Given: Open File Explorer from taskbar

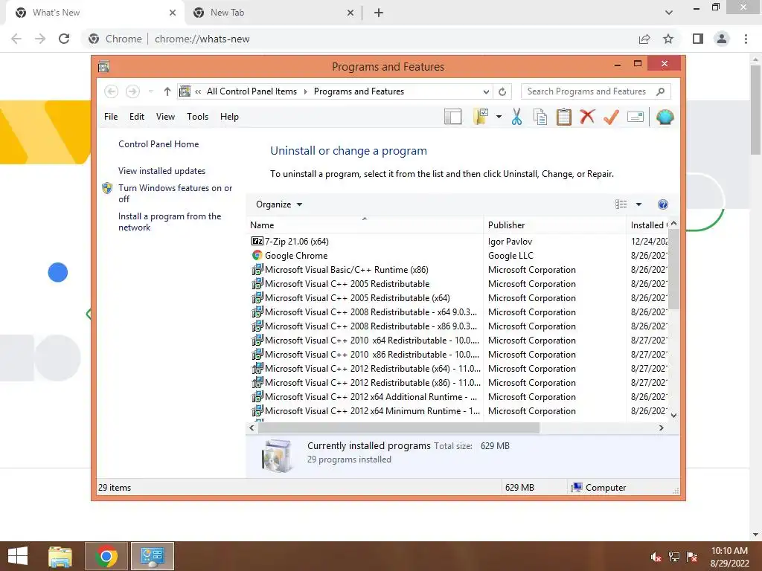Looking at the screenshot, I should [x=60, y=556].
